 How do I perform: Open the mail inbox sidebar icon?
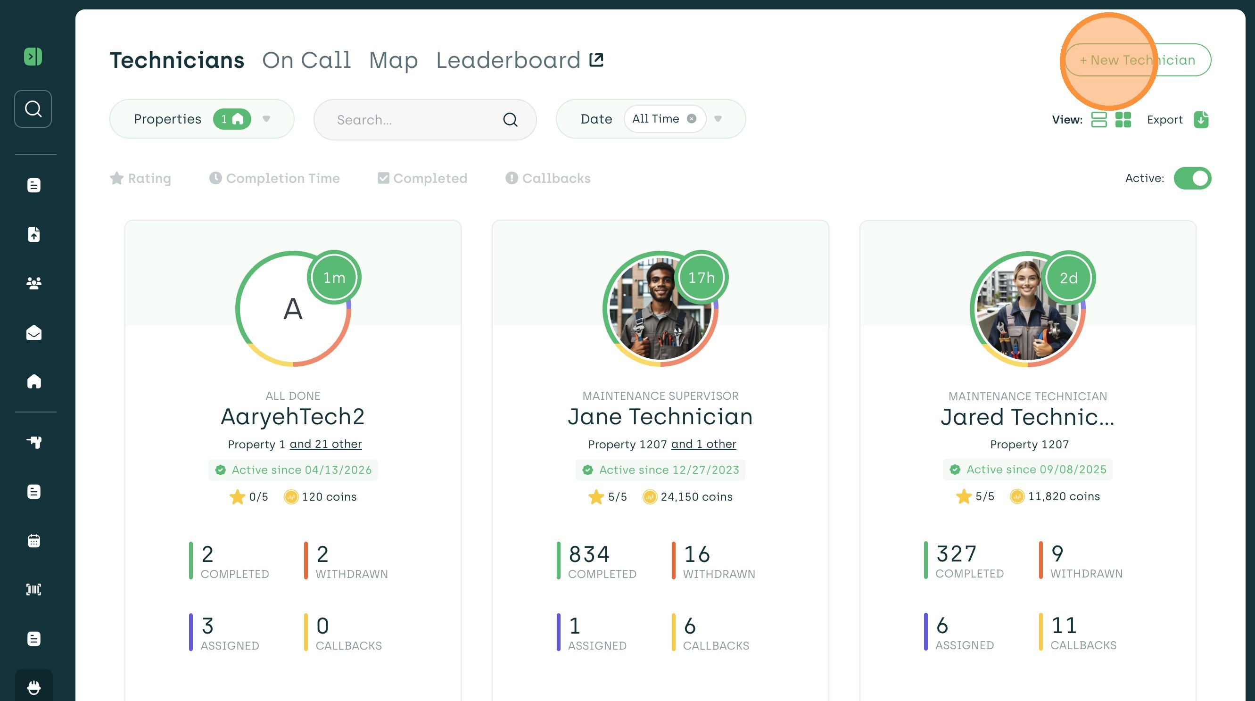pos(33,332)
